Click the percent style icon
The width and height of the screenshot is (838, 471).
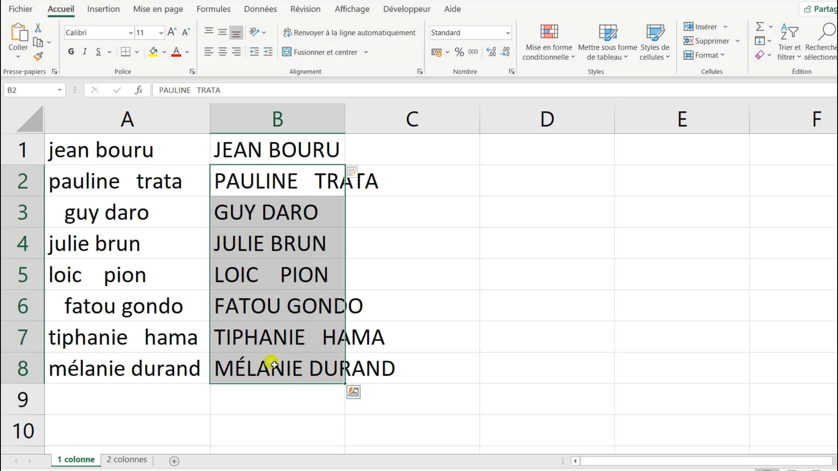(459, 52)
